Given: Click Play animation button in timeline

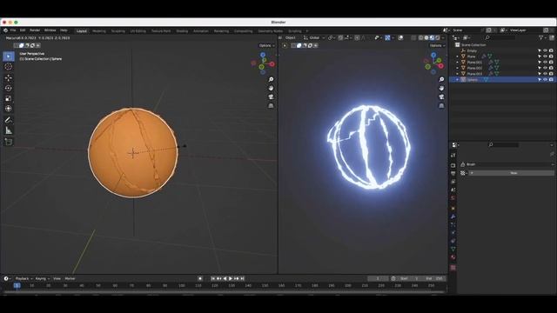Looking at the screenshot, I should [x=231, y=278].
